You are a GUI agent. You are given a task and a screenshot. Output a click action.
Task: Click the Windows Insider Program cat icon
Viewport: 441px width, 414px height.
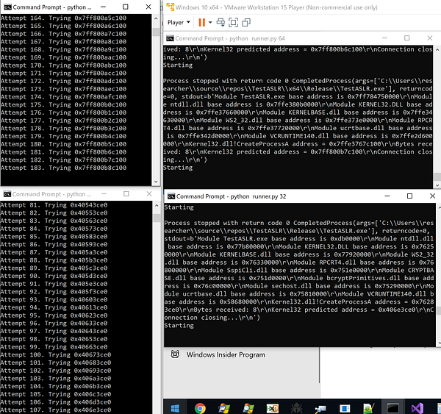[175, 354]
